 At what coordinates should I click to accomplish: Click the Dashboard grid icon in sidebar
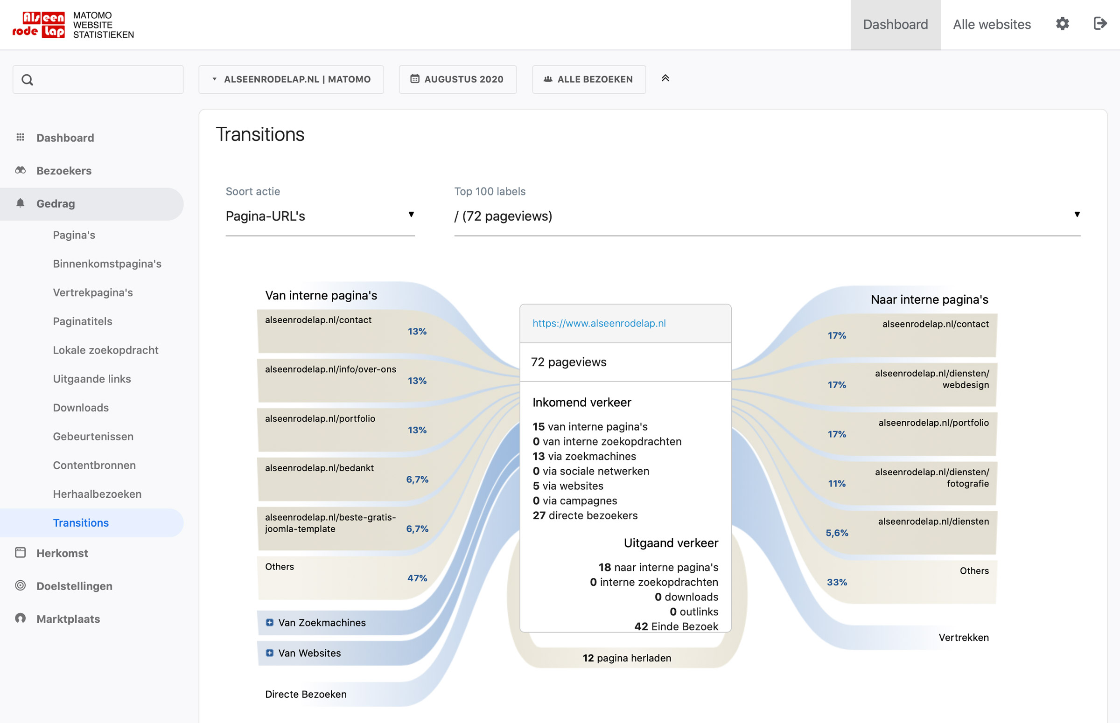click(x=20, y=137)
